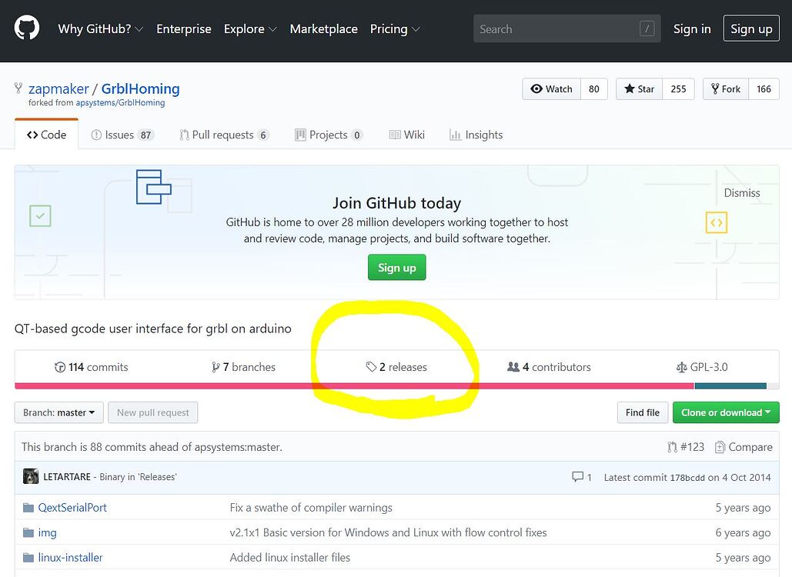Dismiss the Join GitHub banner
Viewport: 792px width, 577px height.
pos(741,193)
